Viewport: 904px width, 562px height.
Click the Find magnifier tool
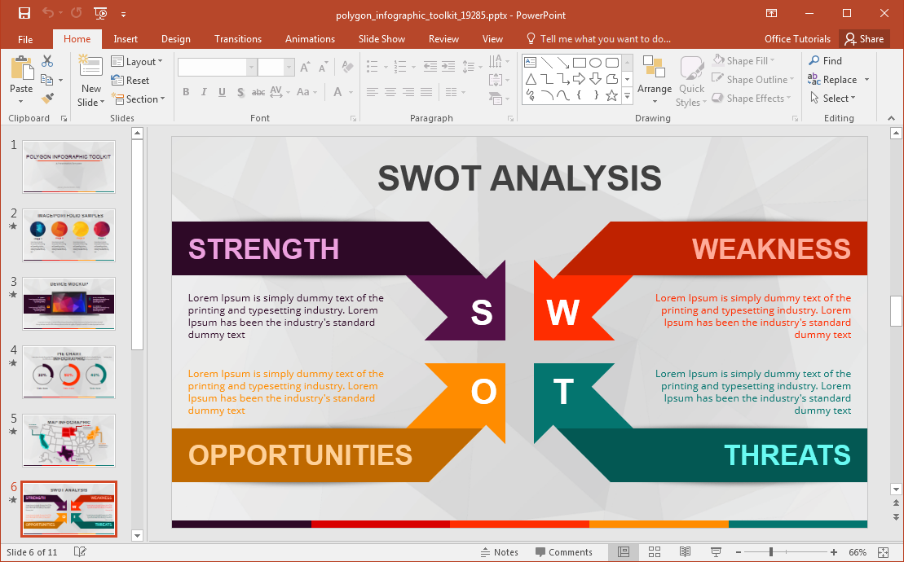(824, 60)
